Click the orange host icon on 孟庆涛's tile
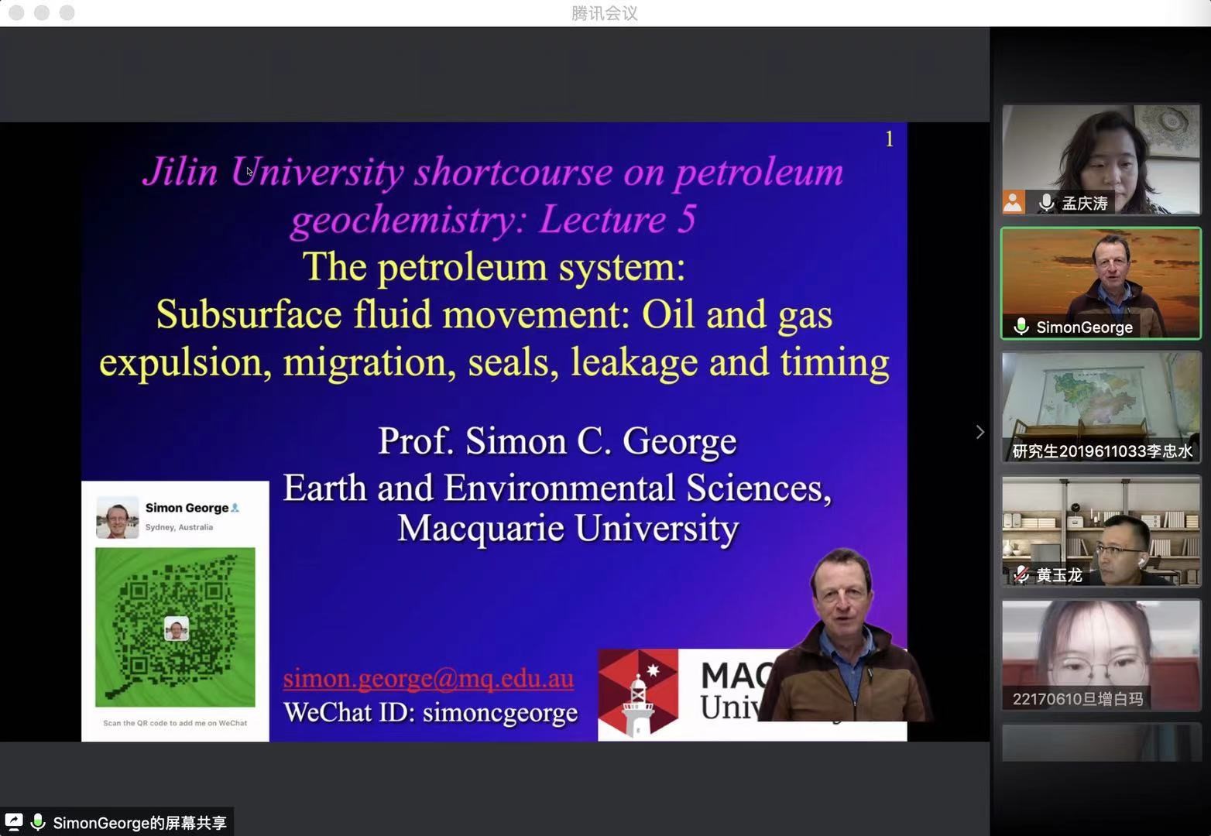The image size is (1211, 836). pyautogui.click(x=1013, y=202)
